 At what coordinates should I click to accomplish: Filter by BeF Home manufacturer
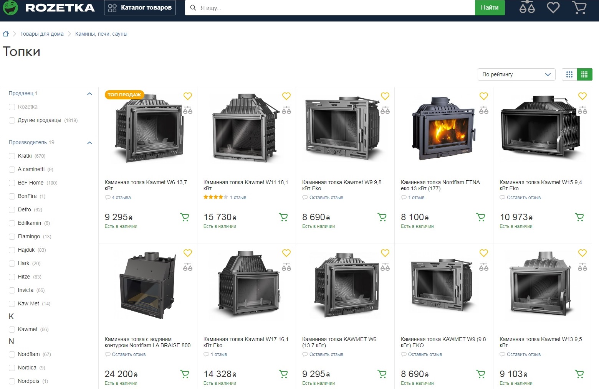pos(12,183)
